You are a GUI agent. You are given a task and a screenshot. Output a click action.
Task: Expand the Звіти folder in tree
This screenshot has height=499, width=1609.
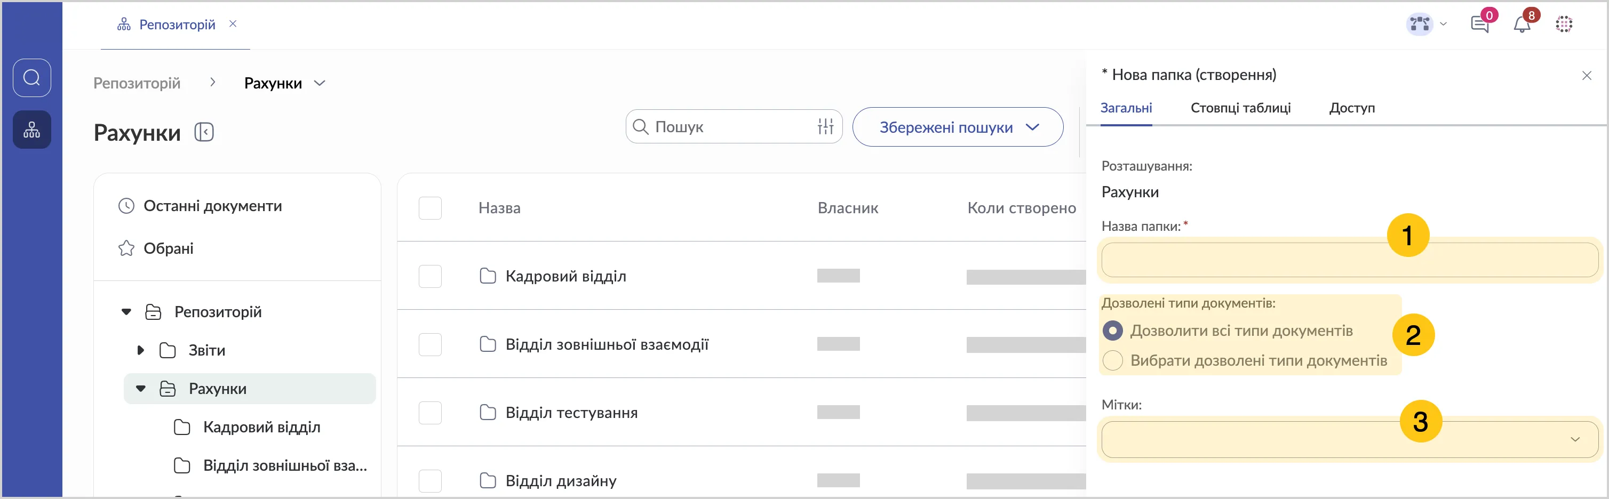[x=140, y=350]
